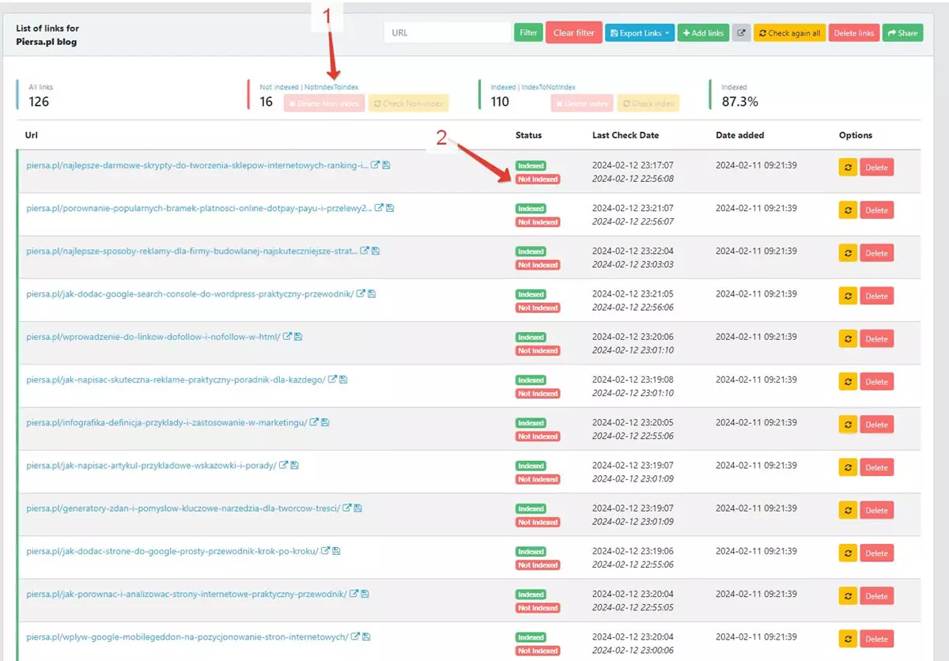Image resolution: width=949 pixels, height=661 pixels.
Task: Clear the current filter
Action: 573,32
